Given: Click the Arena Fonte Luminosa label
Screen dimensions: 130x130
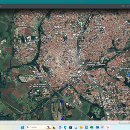Looking at the screenshot, I should click(x=68, y=23).
